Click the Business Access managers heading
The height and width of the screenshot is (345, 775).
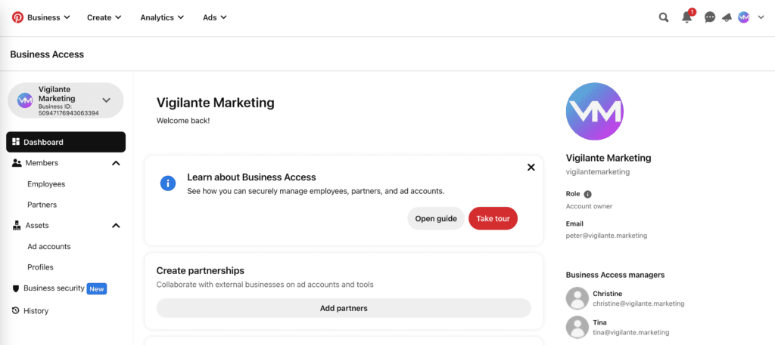pyautogui.click(x=615, y=275)
